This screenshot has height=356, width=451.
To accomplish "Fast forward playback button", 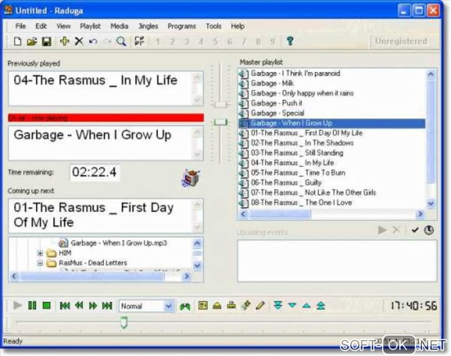I will tap(93, 306).
